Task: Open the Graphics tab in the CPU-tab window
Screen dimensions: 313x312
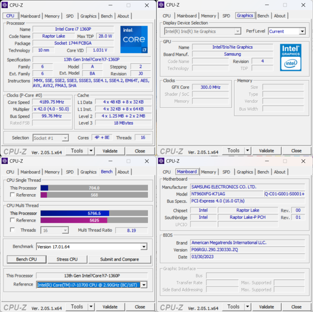Action: click(x=88, y=16)
